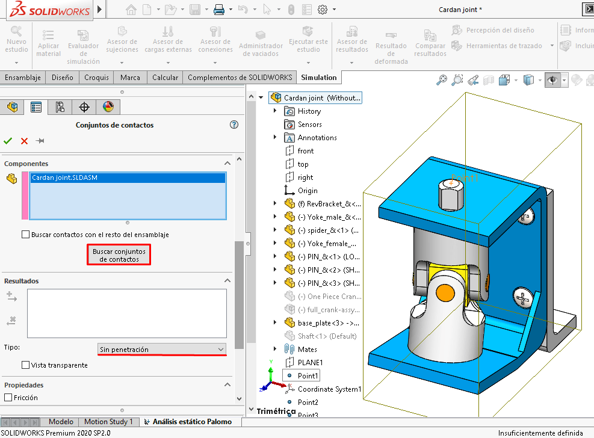Click inside the Resultados list box

click(x=127, y=313)
